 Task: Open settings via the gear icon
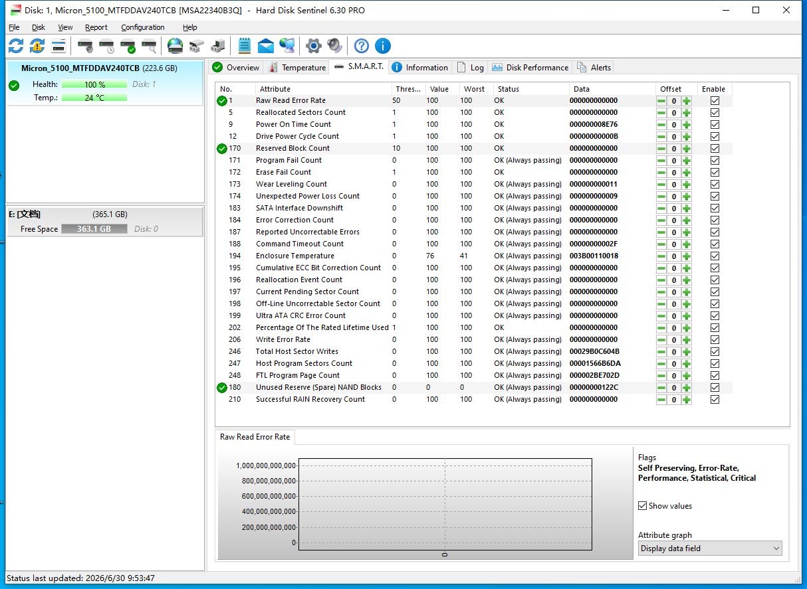[x=313, y=46]
